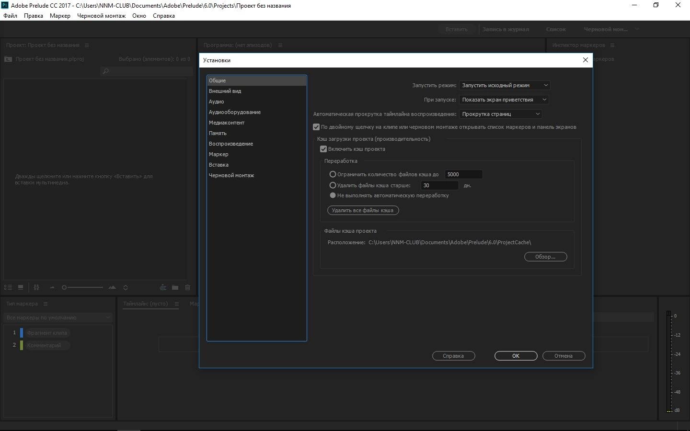
Task: Click the zoom-out small mountain icon in project panel
Action: pyautogui.click(x=52, y=287)
